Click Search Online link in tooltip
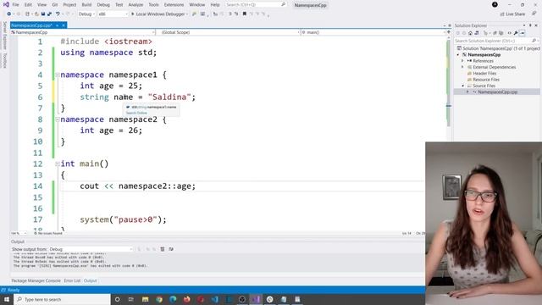This screenshot has width=542, height=305. [x=136, y=113]
